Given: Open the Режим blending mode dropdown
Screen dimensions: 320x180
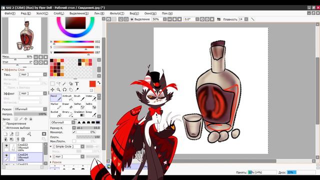Looking at the screenshot, I should pos(30,109).
